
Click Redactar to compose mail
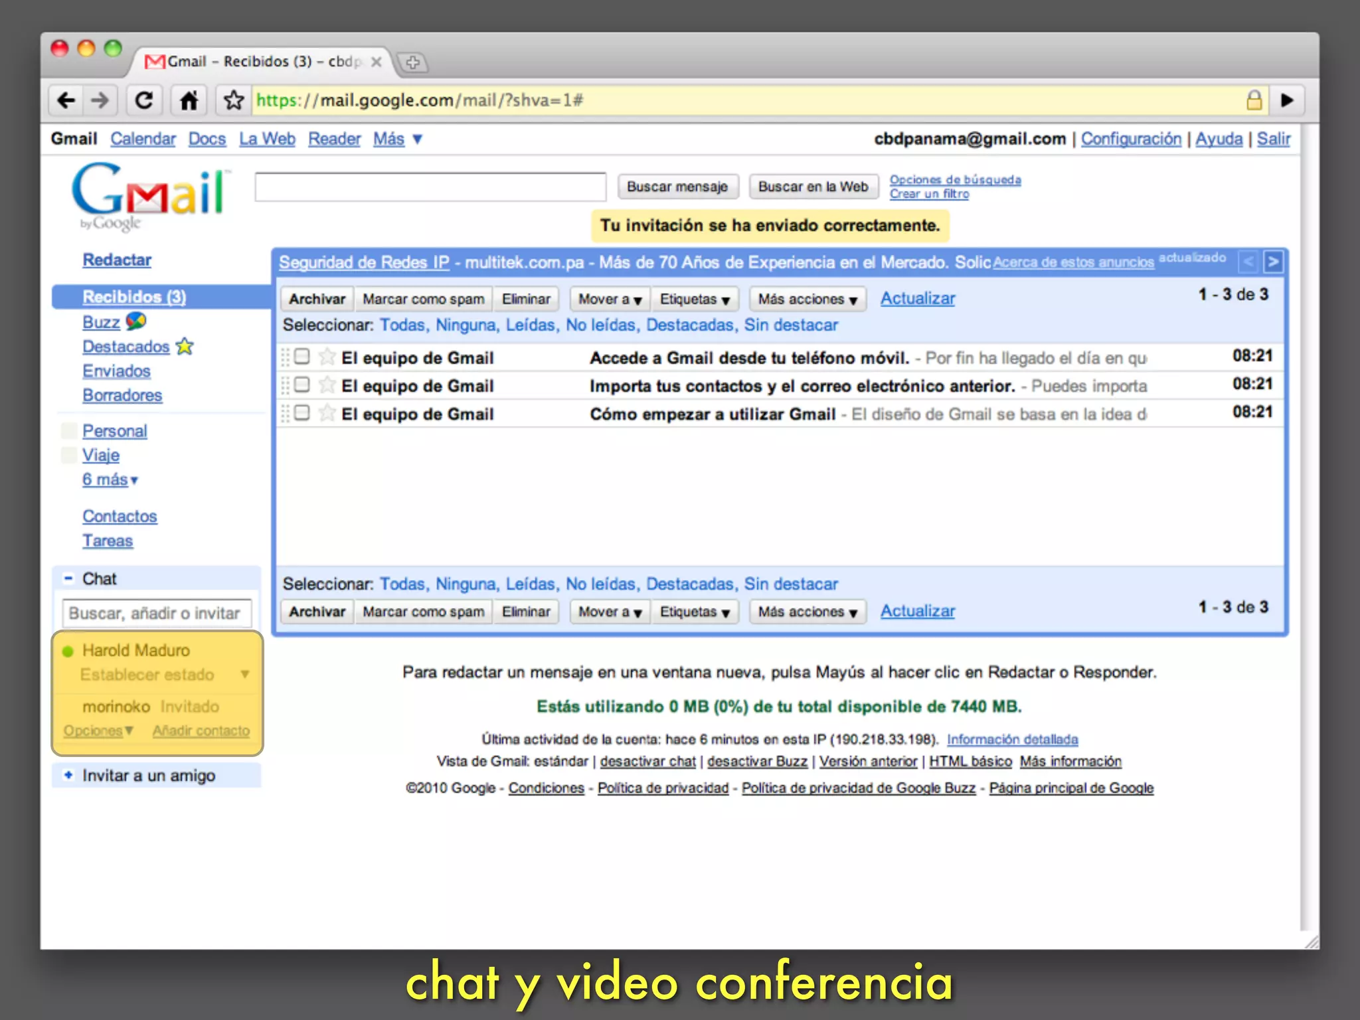pos(117,260)
